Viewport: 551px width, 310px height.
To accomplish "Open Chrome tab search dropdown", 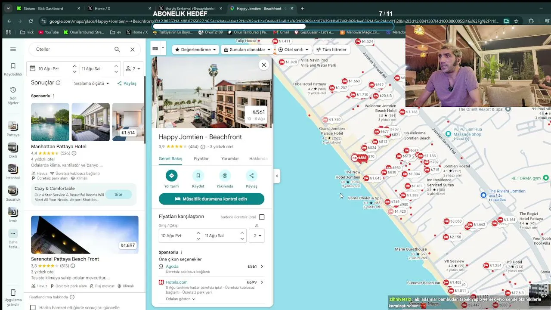I will click(8, 8).
